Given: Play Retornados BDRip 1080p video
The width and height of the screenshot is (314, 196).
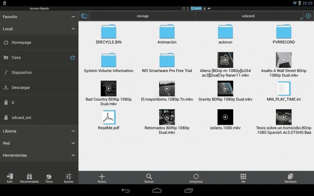Looking at the screenshot, I should click(167, 117).
